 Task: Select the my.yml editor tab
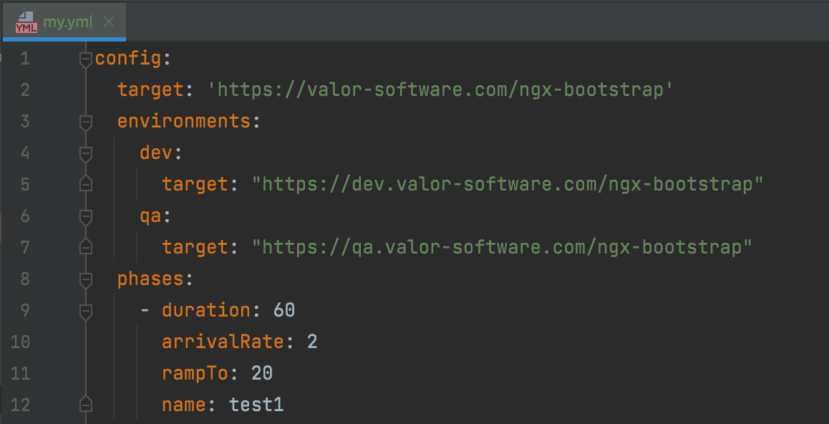click(67, 21)
